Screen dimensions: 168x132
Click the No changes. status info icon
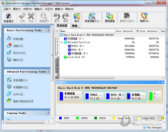click(x=144, y=128)
